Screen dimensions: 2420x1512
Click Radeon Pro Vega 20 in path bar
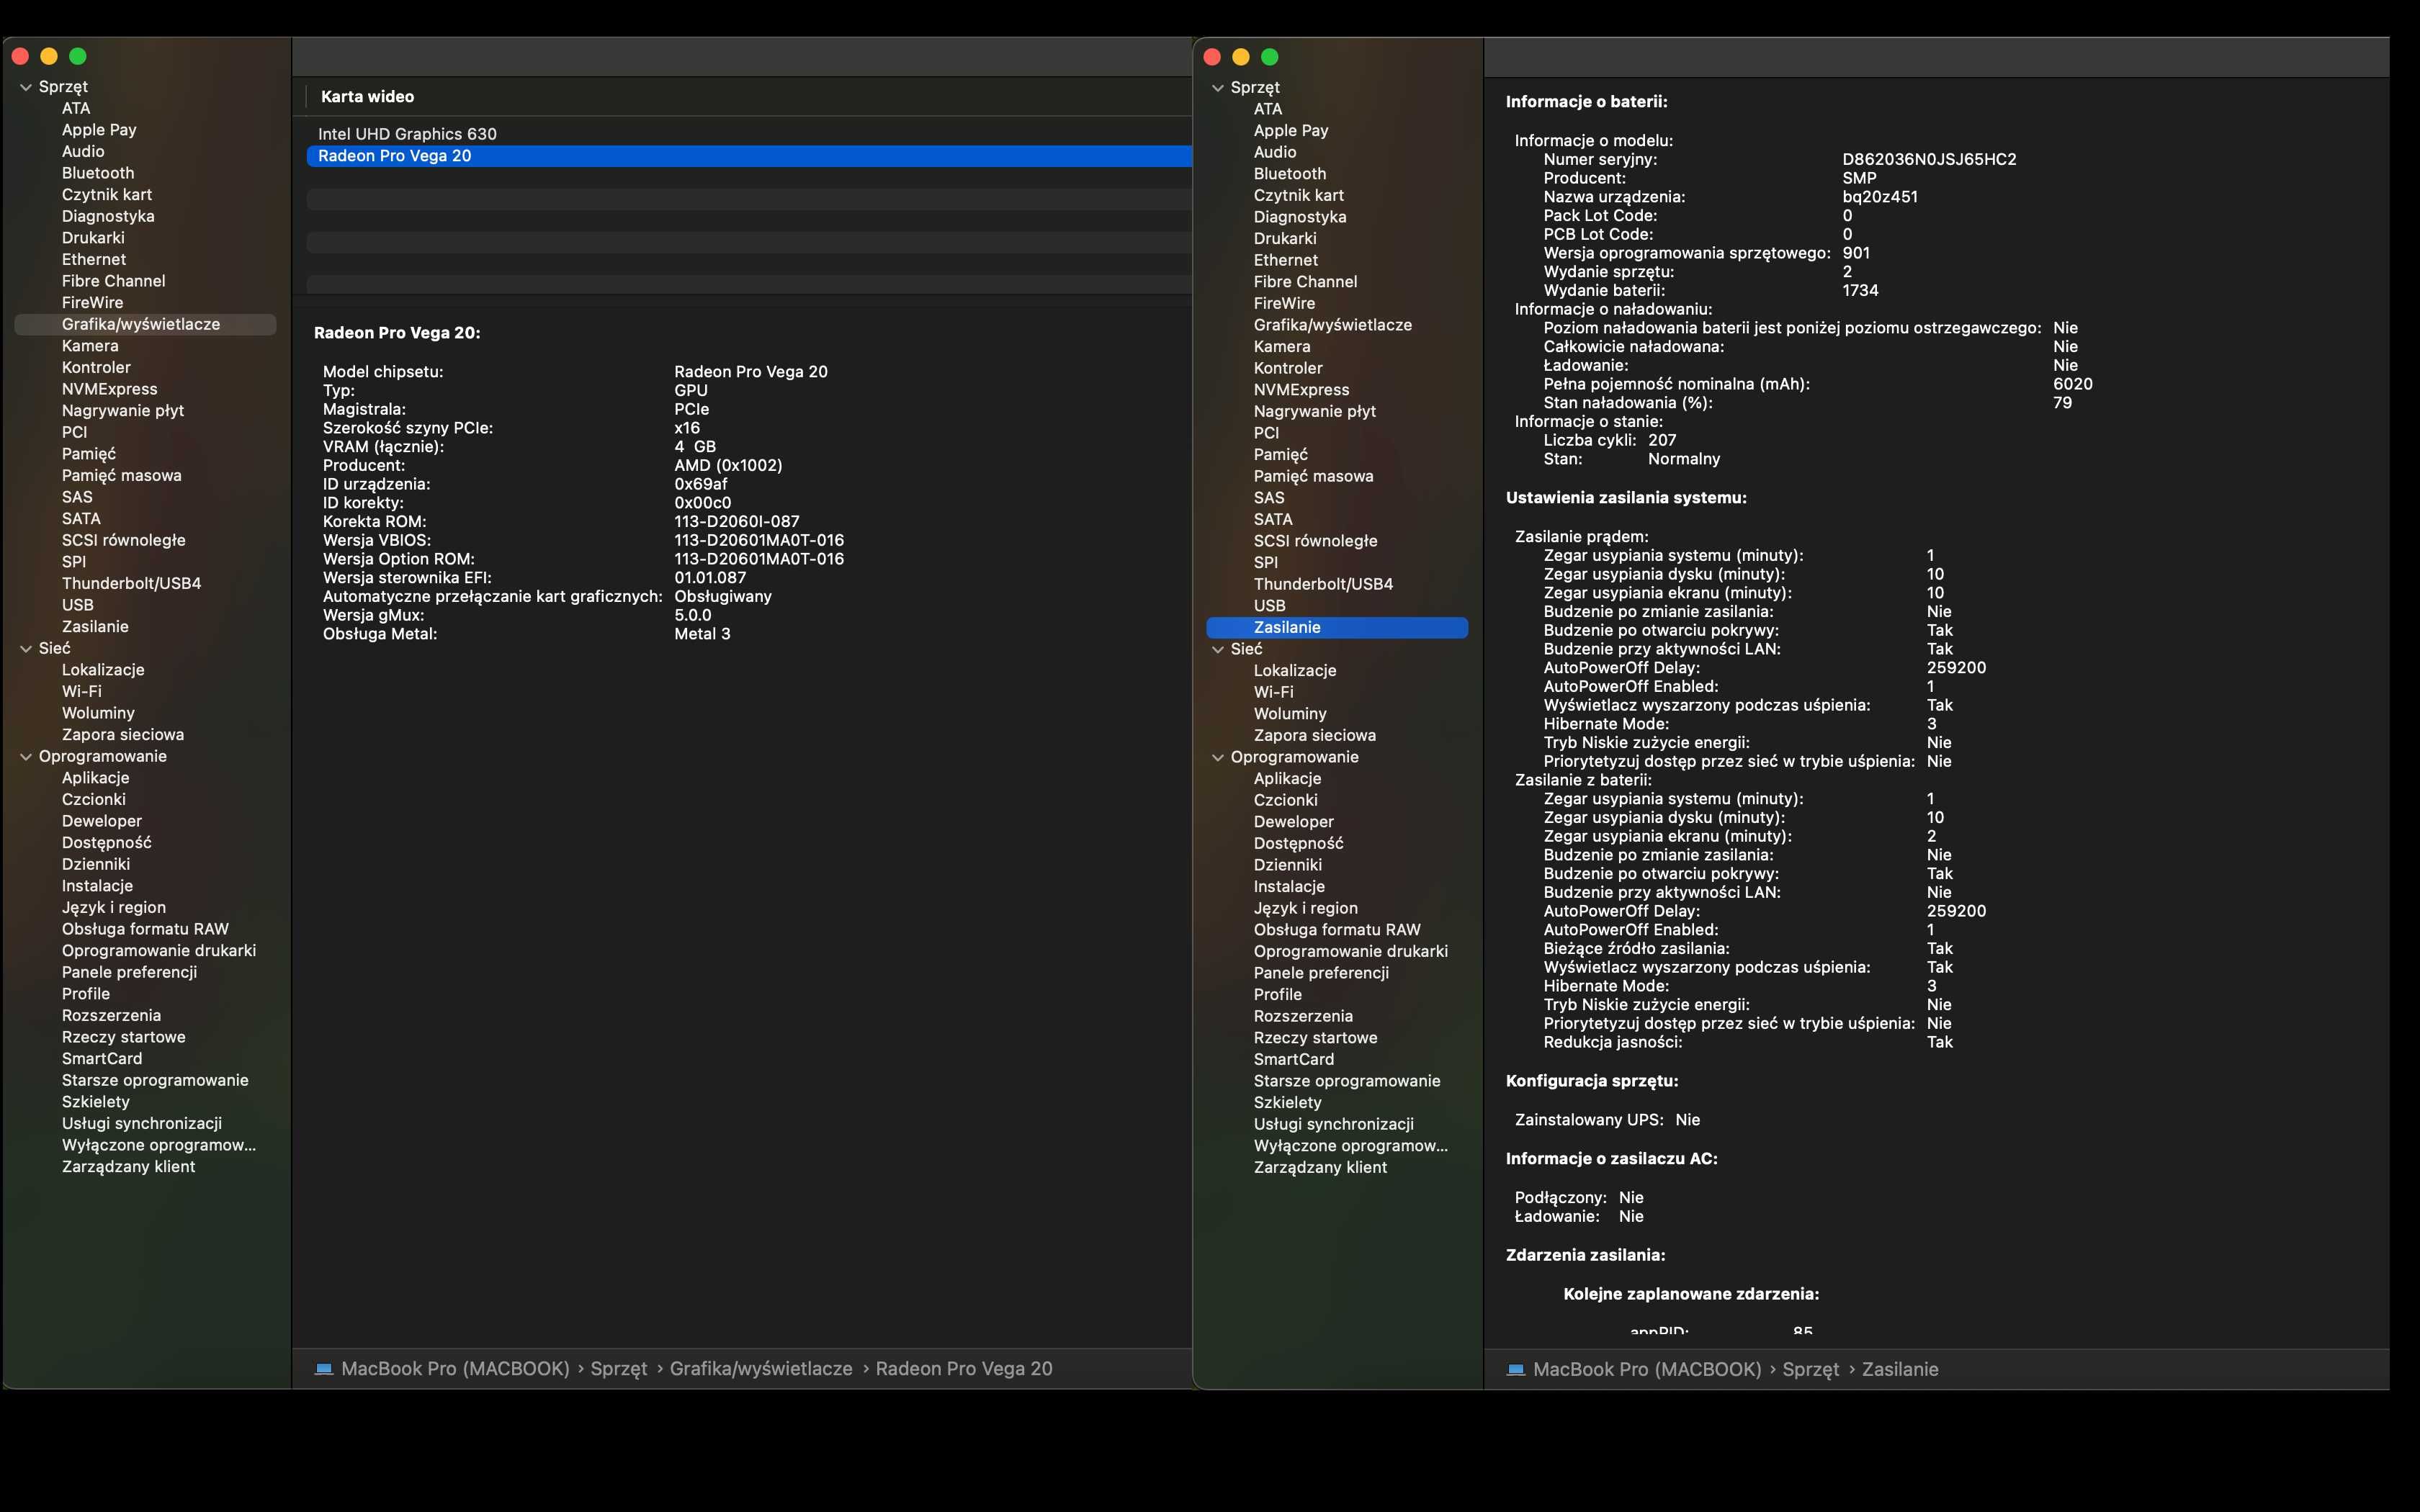click(x=964, y=1369)
